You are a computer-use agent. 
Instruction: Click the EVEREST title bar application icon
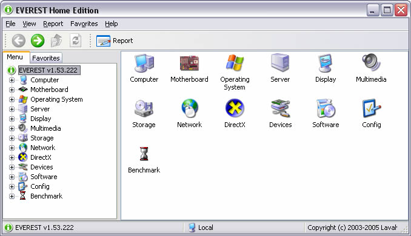[8, 10]
